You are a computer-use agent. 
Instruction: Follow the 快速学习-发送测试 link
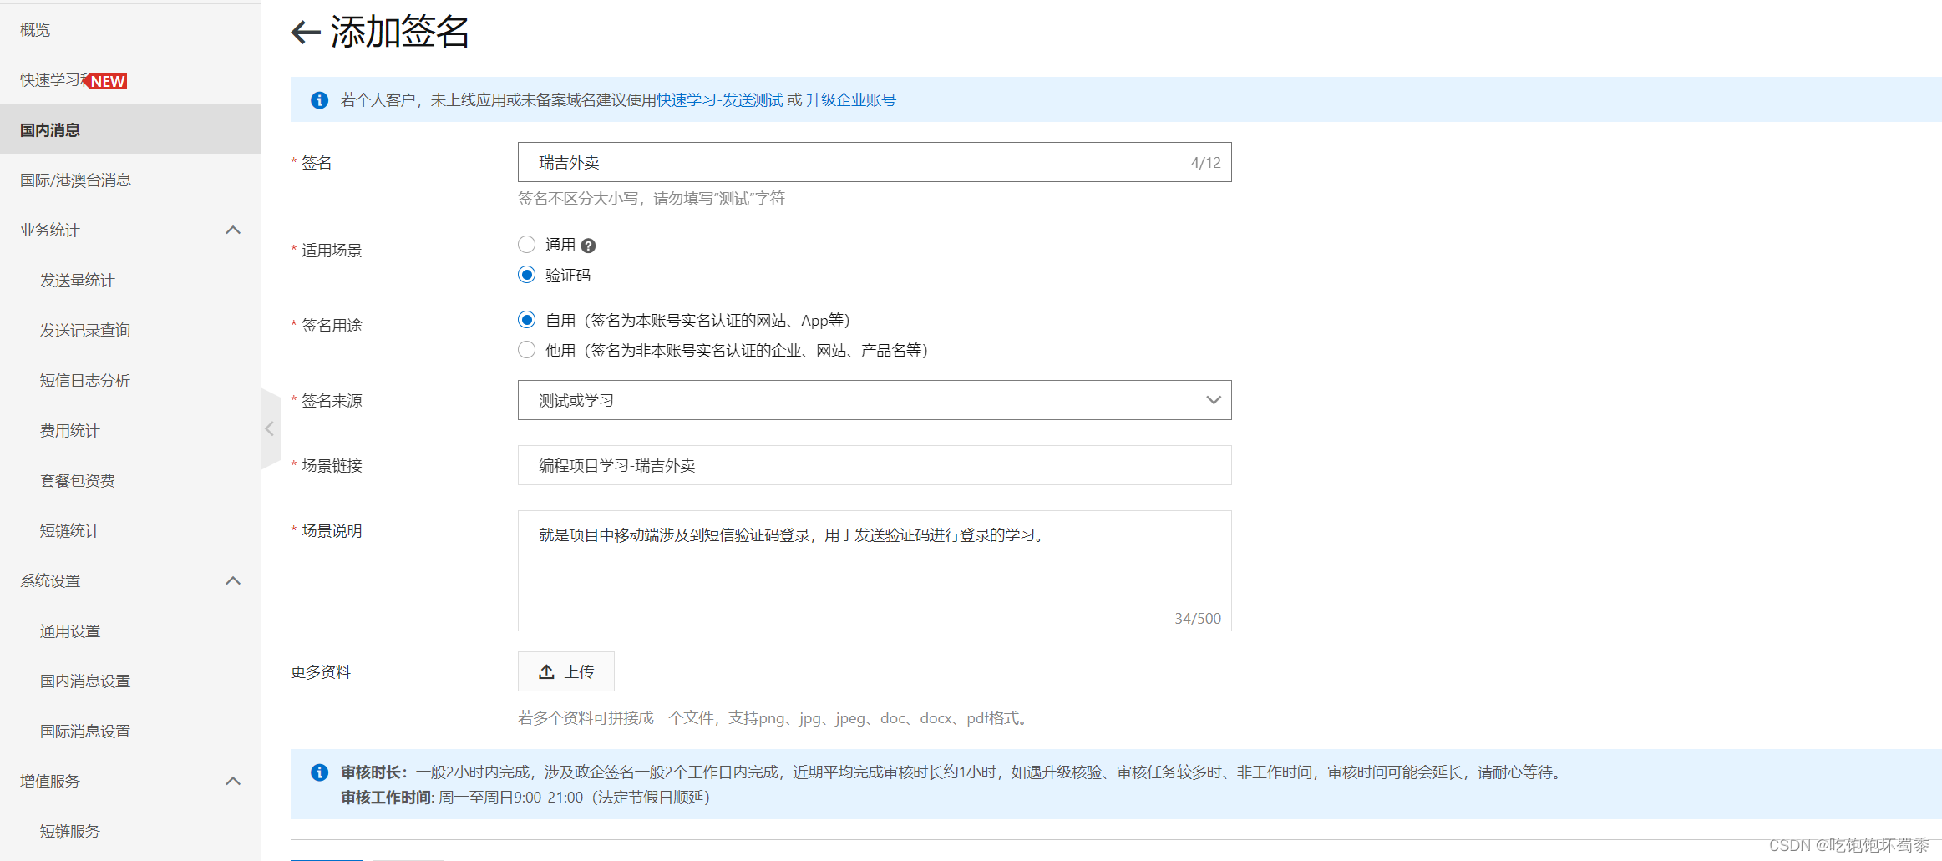(x=719, y=100)
